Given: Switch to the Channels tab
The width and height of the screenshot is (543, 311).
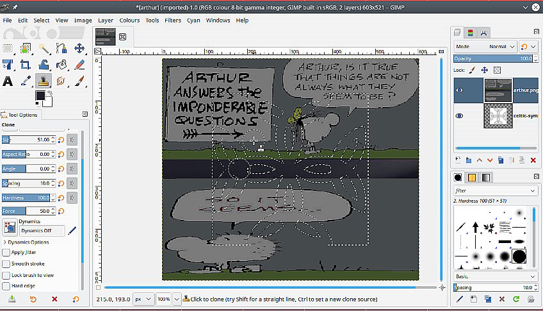Looking at the screenshot, I should (x=470, y=33).
